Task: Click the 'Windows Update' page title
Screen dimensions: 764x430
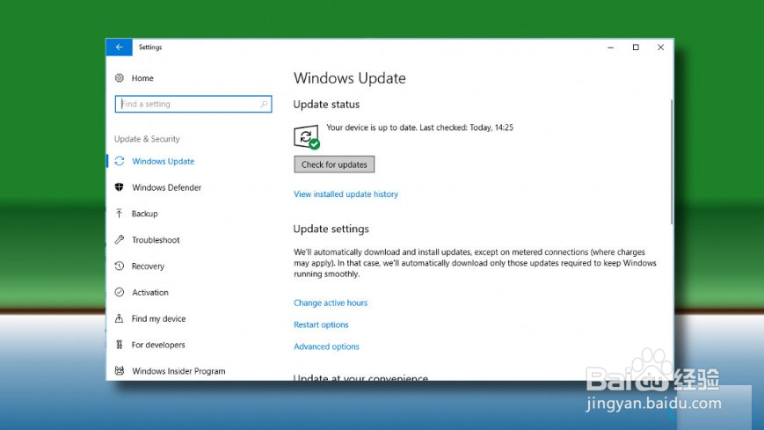Action: 349,78
